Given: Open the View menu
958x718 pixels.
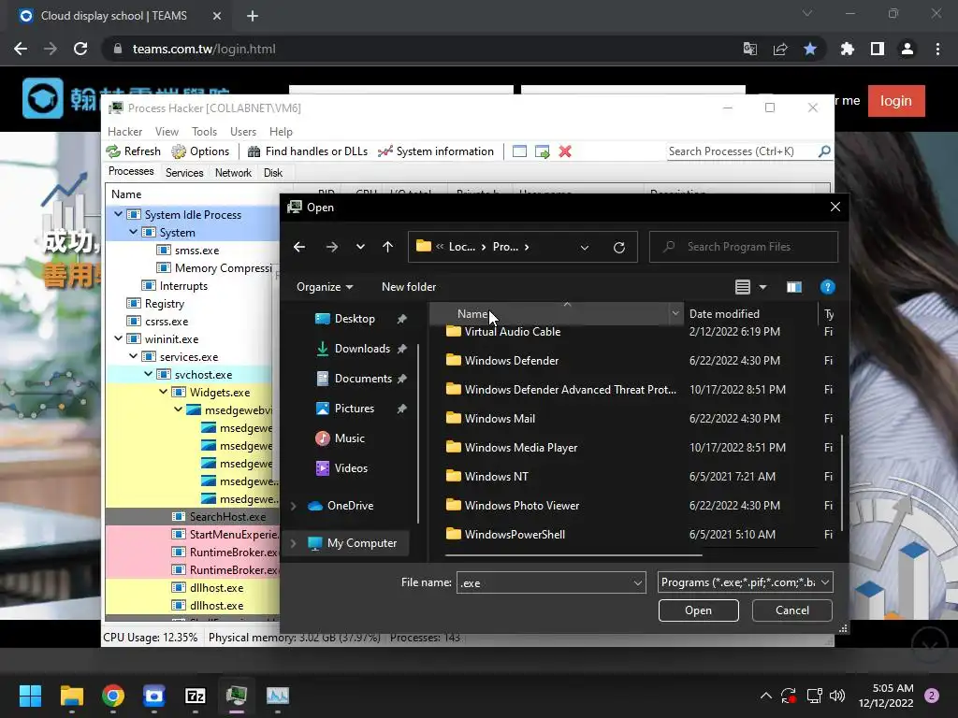Looking at the screenshot, I should point(167,131).
